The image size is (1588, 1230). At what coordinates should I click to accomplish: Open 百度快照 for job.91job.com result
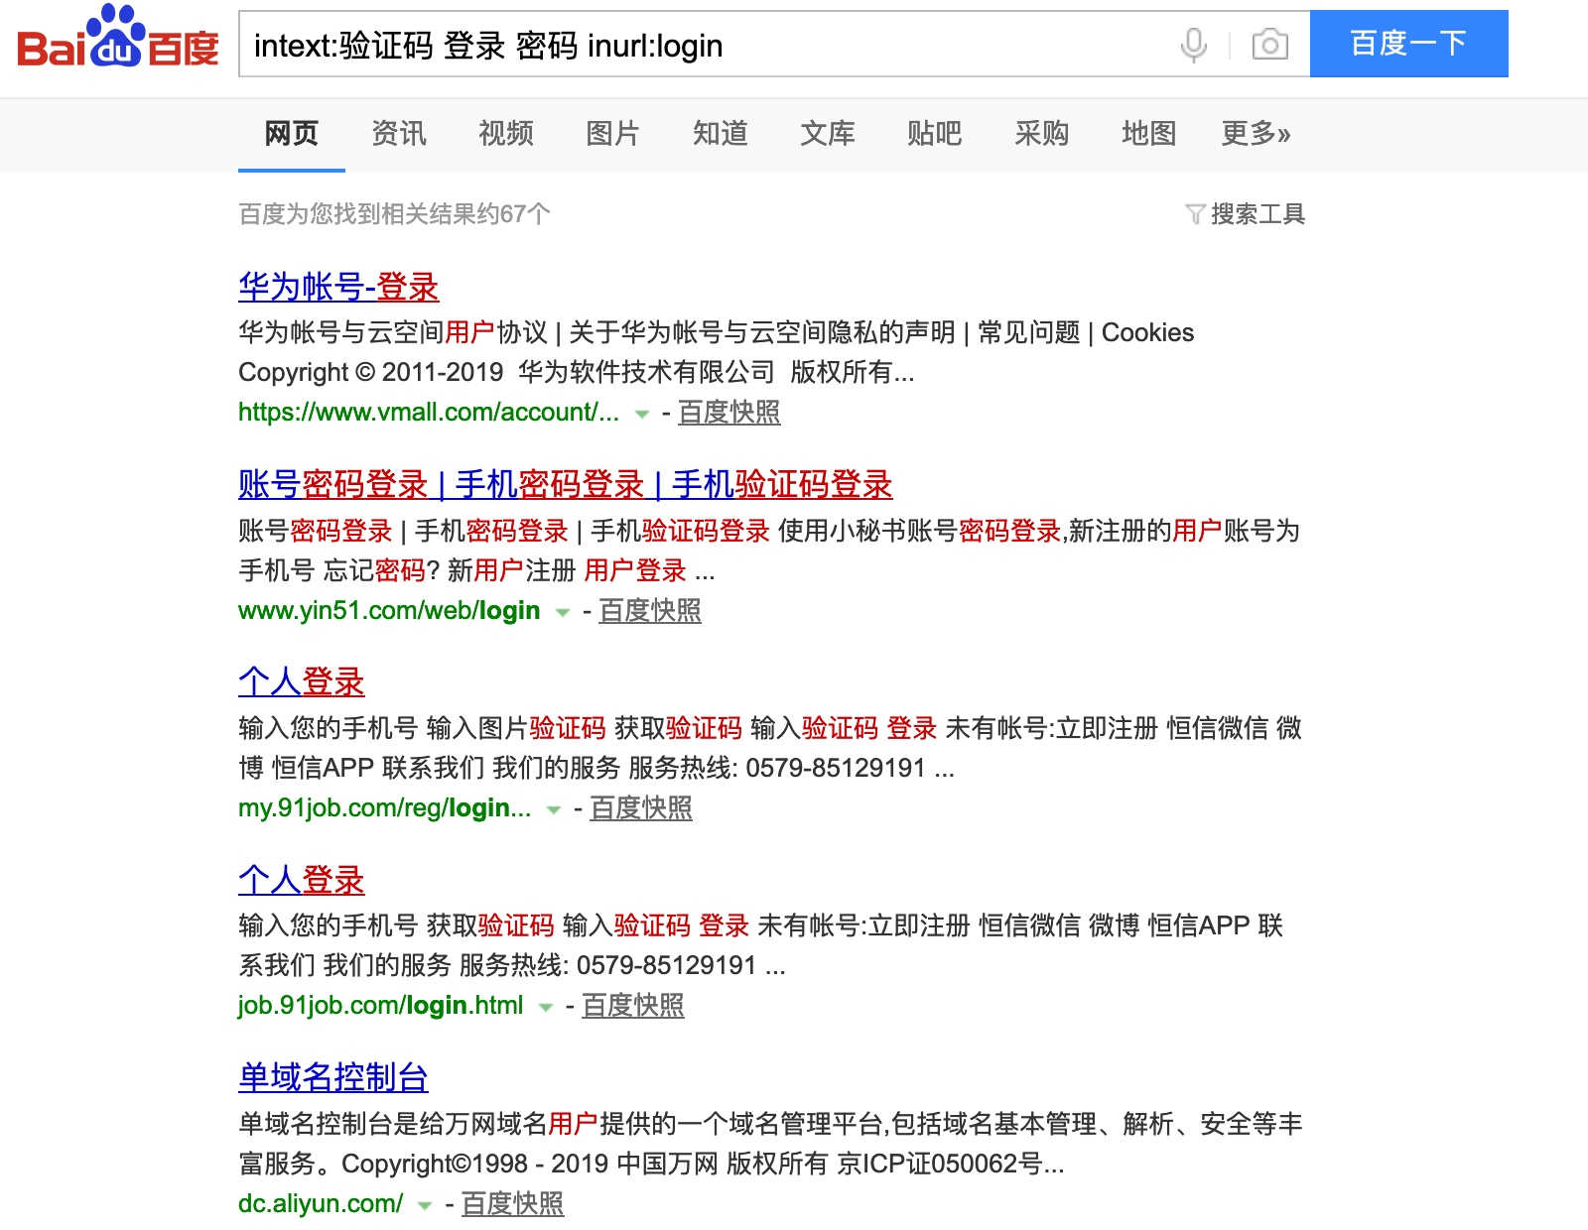tap(633, 1005)
